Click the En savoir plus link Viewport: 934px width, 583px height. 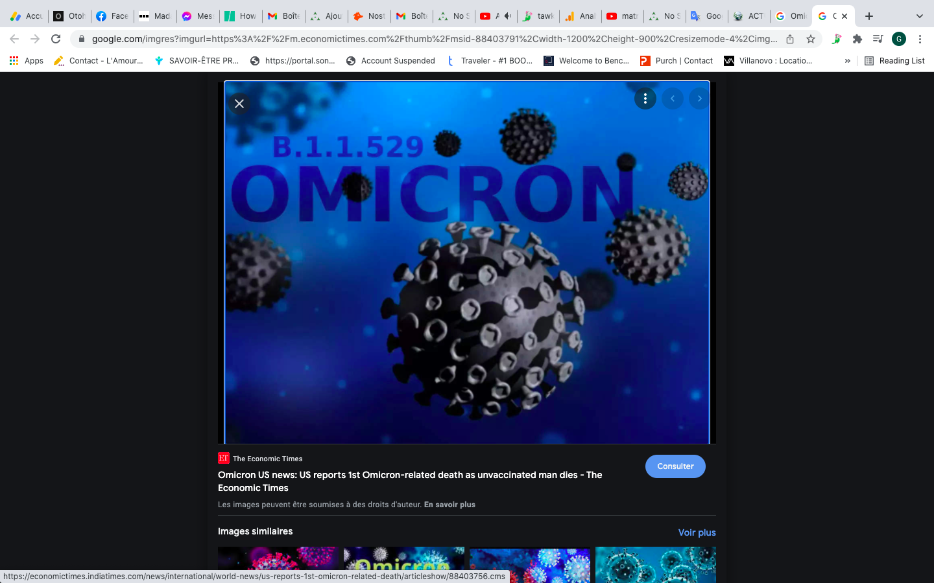(449, 505)
